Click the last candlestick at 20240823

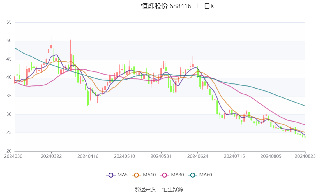(x=305, y=137)
